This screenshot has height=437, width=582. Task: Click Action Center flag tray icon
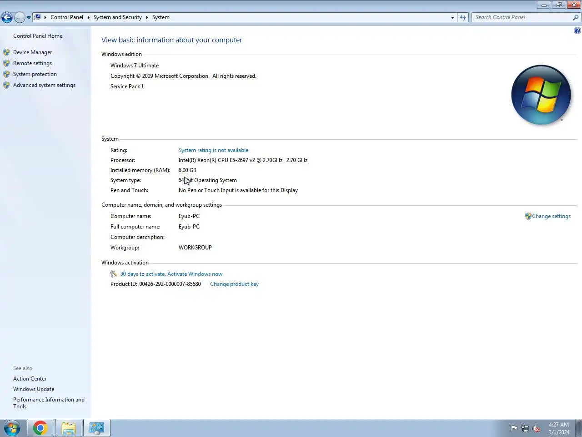click(x=514, y=428)
